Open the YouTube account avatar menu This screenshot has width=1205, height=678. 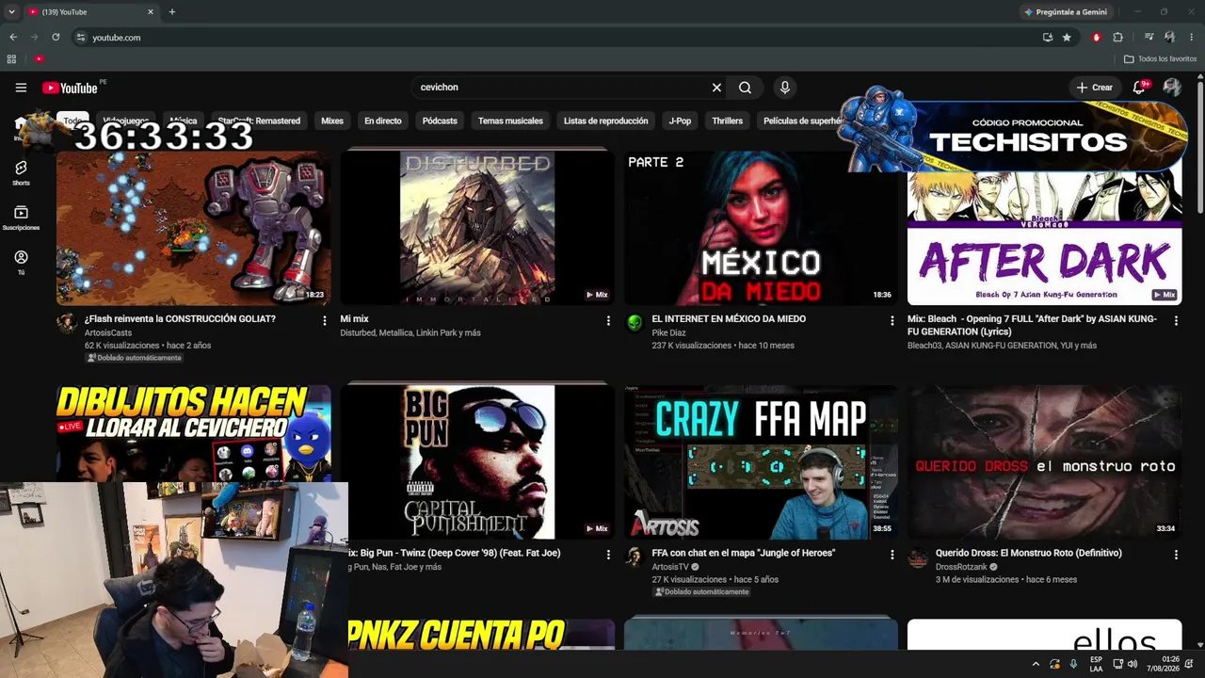click(1172, 88)
